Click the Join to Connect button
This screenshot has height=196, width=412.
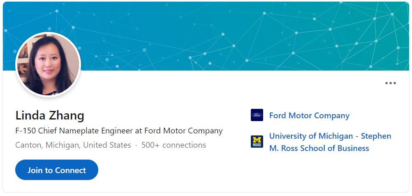pyautogui.click(x=57, y=170)
